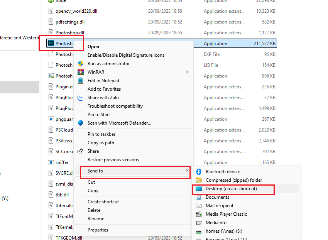The image size is (328, 240).
Task: Click the Bluetooth device icon
Action: click(x=199, y=172)
